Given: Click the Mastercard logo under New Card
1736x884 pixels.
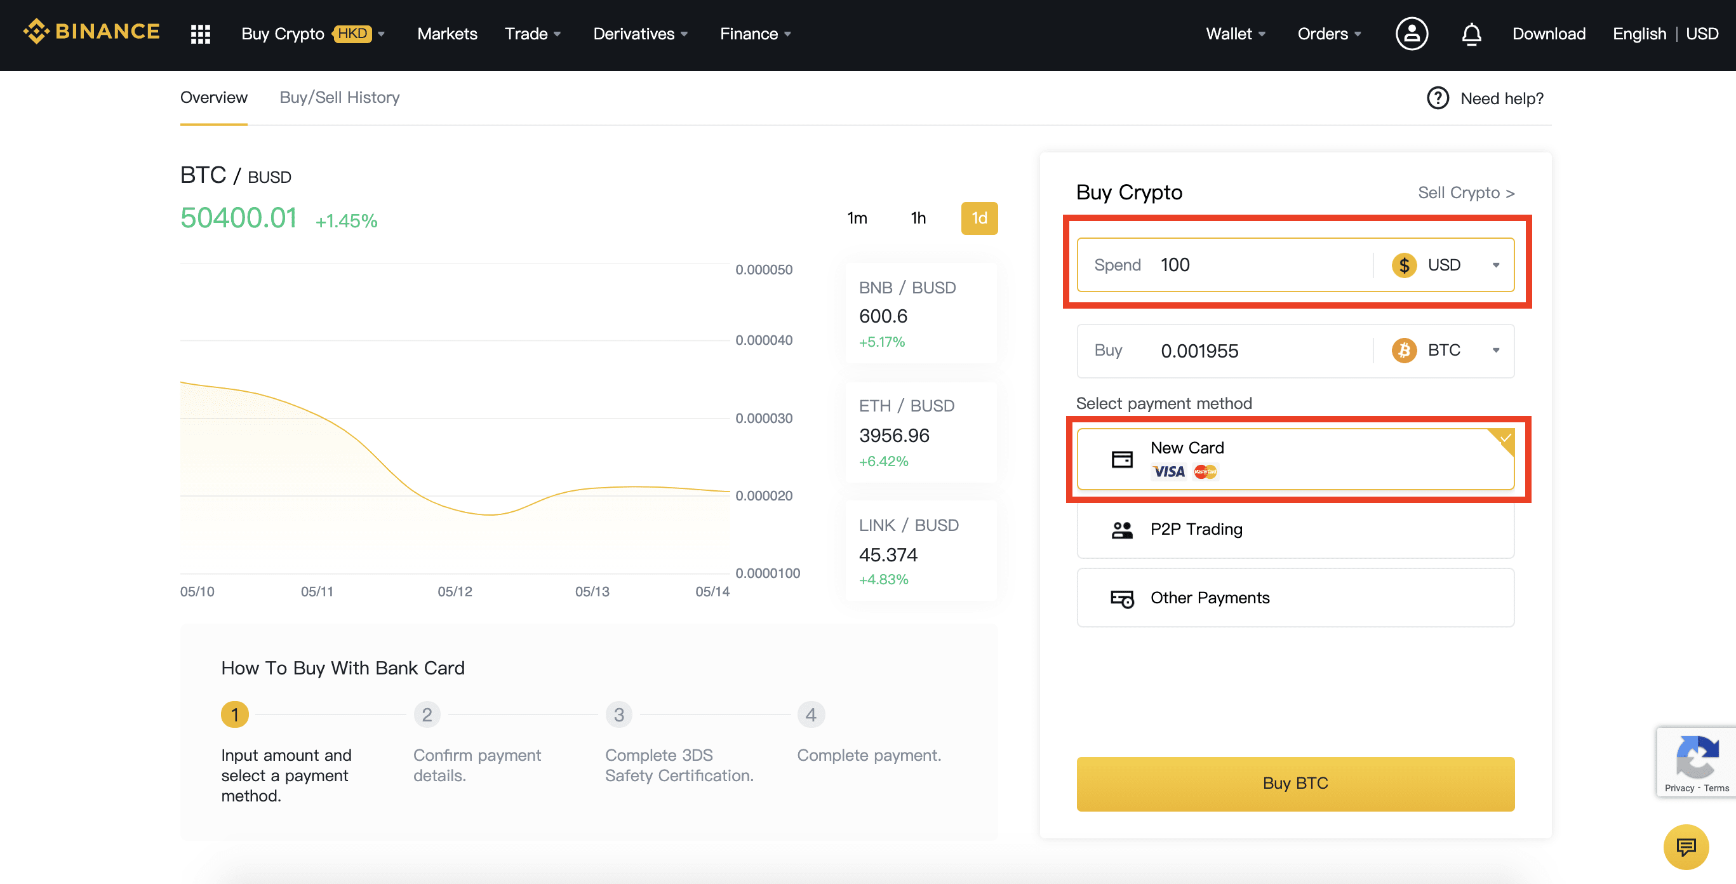Looking at the screenshot, I should click(x=1205, y=472).
